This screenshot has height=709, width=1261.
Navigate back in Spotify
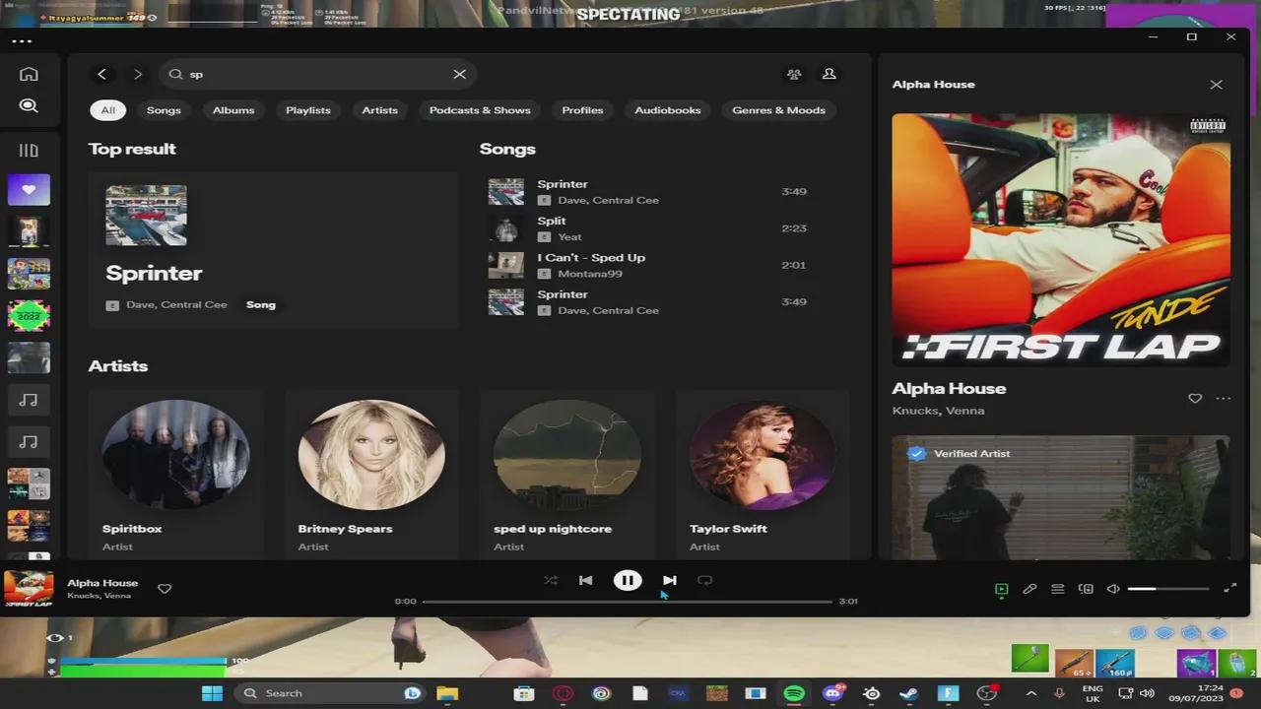(x=101, y=74)
